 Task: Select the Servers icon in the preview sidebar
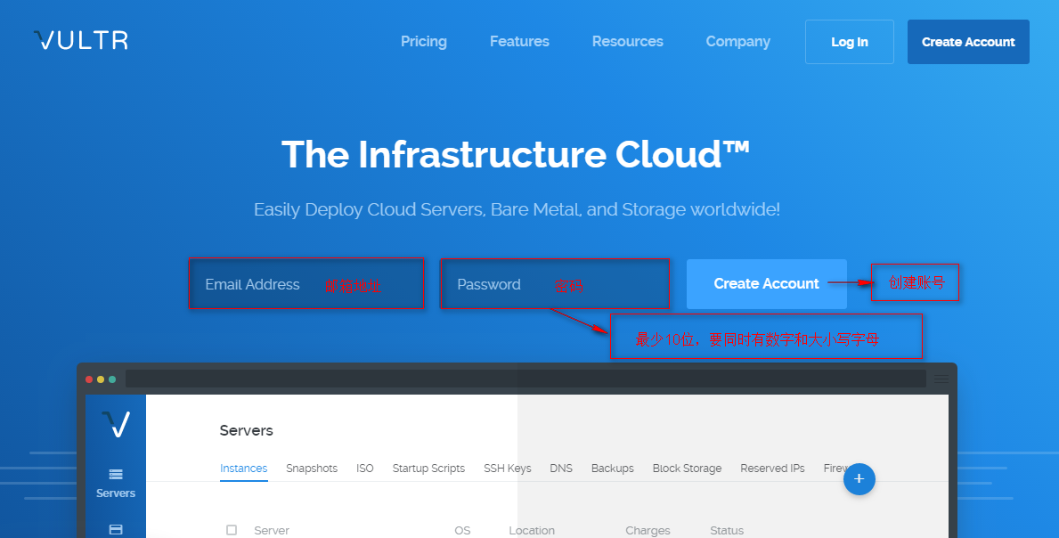pyautogui.click(x=116, y=475)
